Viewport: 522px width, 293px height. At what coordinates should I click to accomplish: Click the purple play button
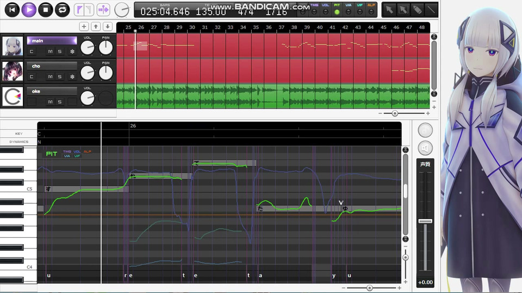29,10
